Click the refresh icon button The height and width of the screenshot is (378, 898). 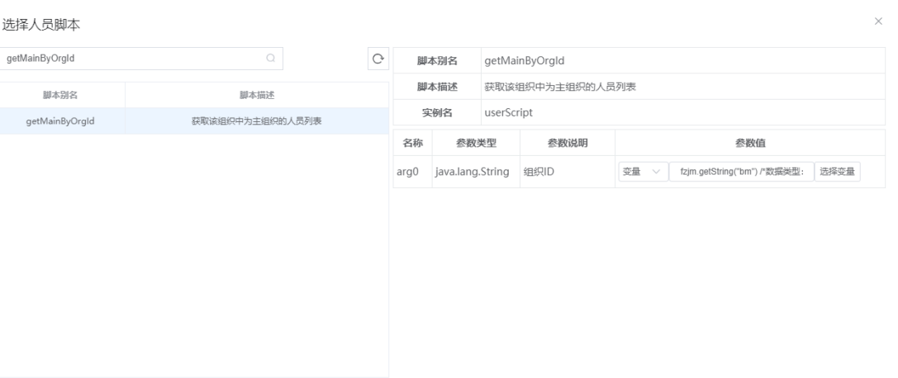click(x=378, y=59)
